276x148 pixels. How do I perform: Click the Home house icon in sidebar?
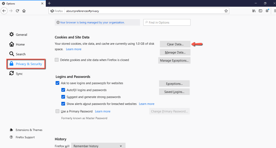(x=11, y=44)
